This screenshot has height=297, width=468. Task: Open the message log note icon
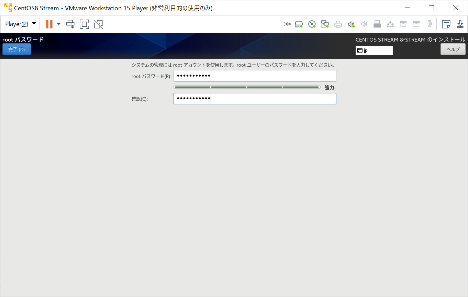pos(446,24)
